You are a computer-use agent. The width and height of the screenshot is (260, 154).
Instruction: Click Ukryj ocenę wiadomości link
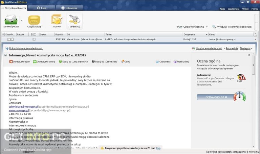coord(209,49)
